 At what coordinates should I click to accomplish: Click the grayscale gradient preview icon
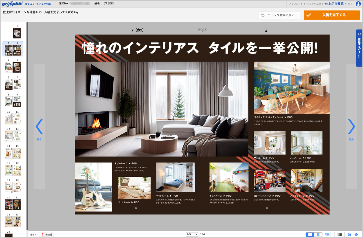(339, 234)
